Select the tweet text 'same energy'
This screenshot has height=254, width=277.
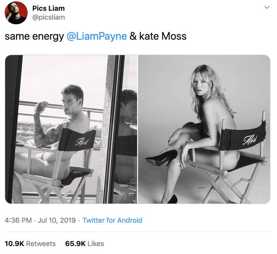[34, 36]
